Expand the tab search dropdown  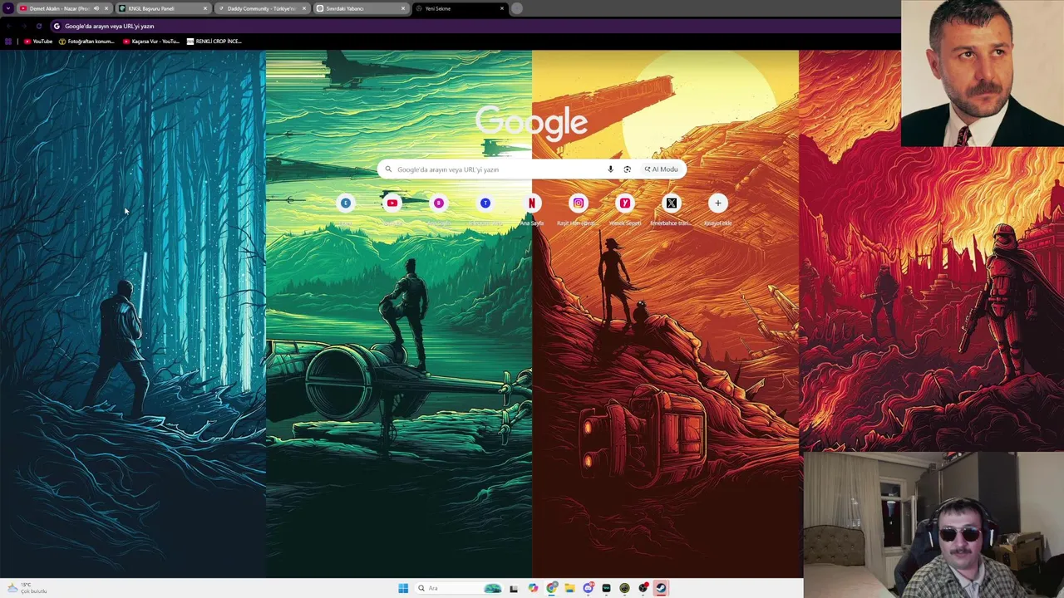tap(7, 8)
